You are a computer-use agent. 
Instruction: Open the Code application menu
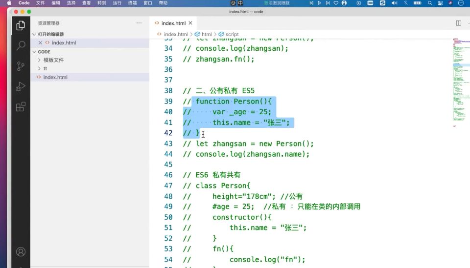click(x=24, y=3)
